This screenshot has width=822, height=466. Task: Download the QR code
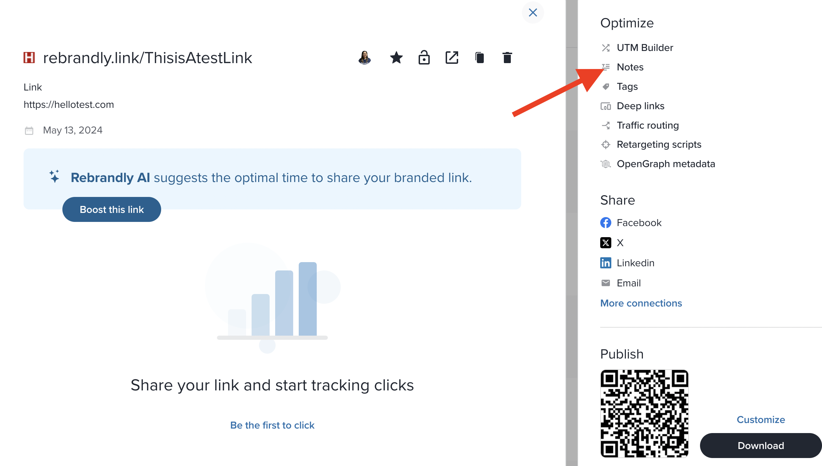[761, 446]
